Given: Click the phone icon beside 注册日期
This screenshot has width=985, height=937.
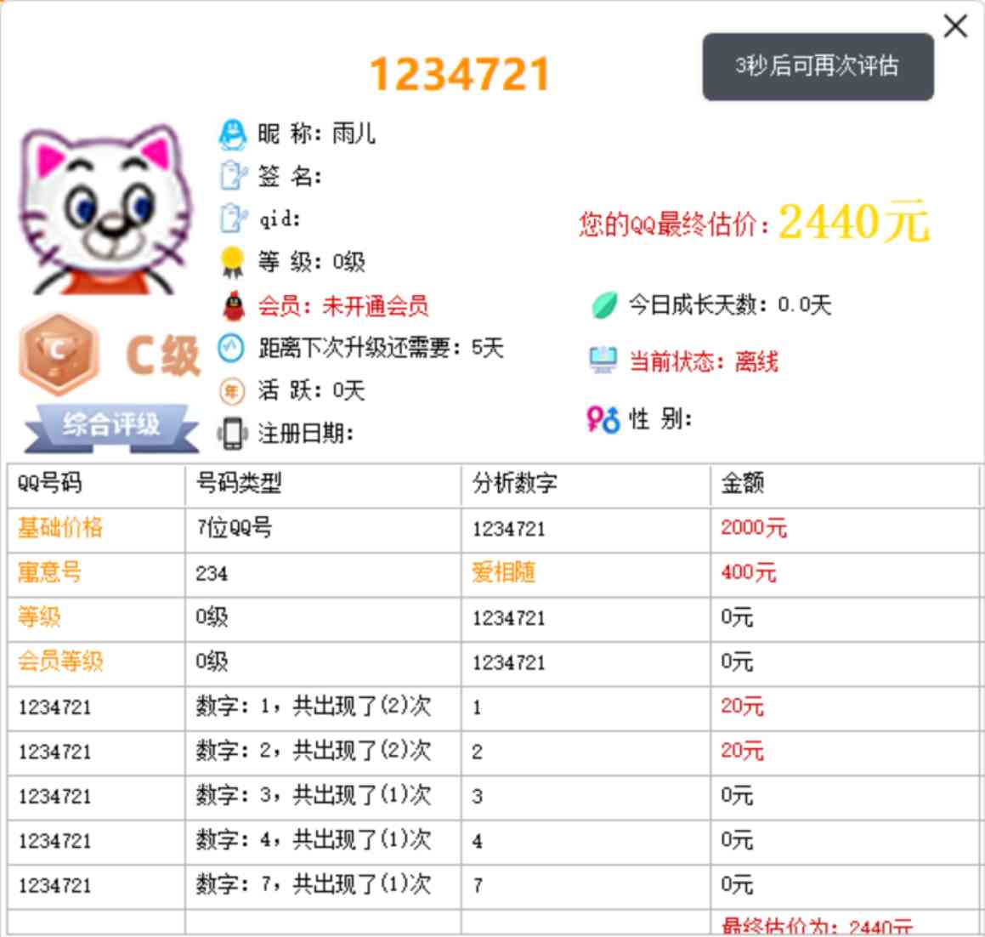Looking at the screenshot, I should (x=232, y=434).
